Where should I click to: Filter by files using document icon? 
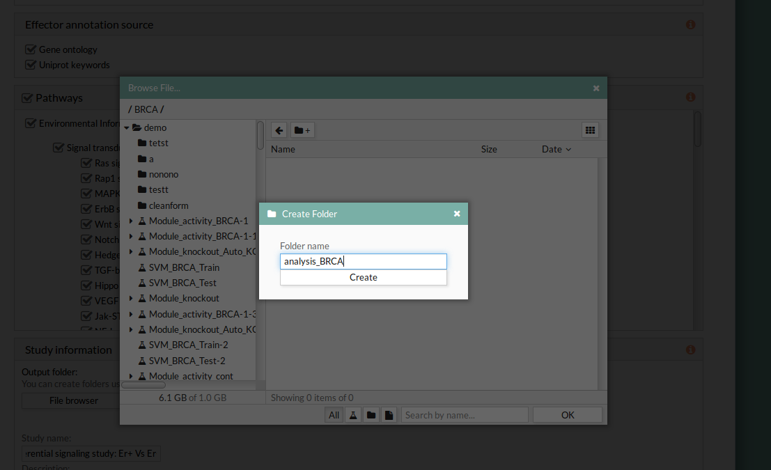click(x=389, y=415)
